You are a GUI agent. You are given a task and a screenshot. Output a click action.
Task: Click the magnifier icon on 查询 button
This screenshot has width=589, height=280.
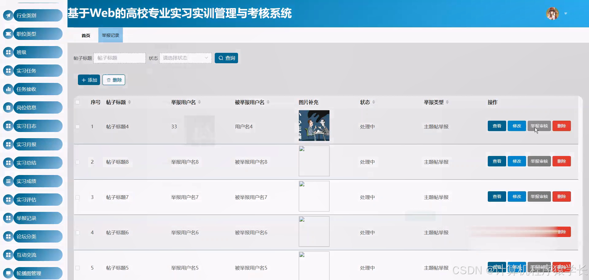[x=221, y=58]
